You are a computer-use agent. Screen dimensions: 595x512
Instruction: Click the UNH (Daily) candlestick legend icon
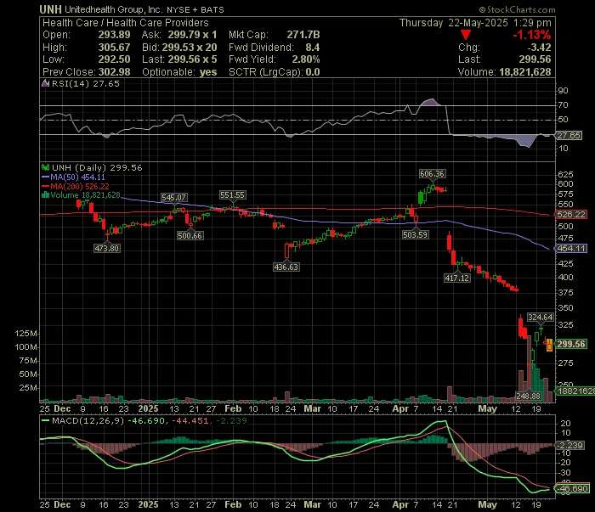[x=45, y=167]
